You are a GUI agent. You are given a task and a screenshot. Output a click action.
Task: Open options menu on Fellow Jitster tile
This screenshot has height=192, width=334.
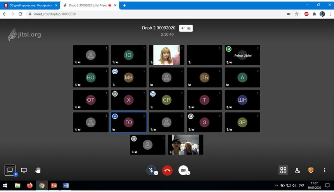[x=258, y=48]
